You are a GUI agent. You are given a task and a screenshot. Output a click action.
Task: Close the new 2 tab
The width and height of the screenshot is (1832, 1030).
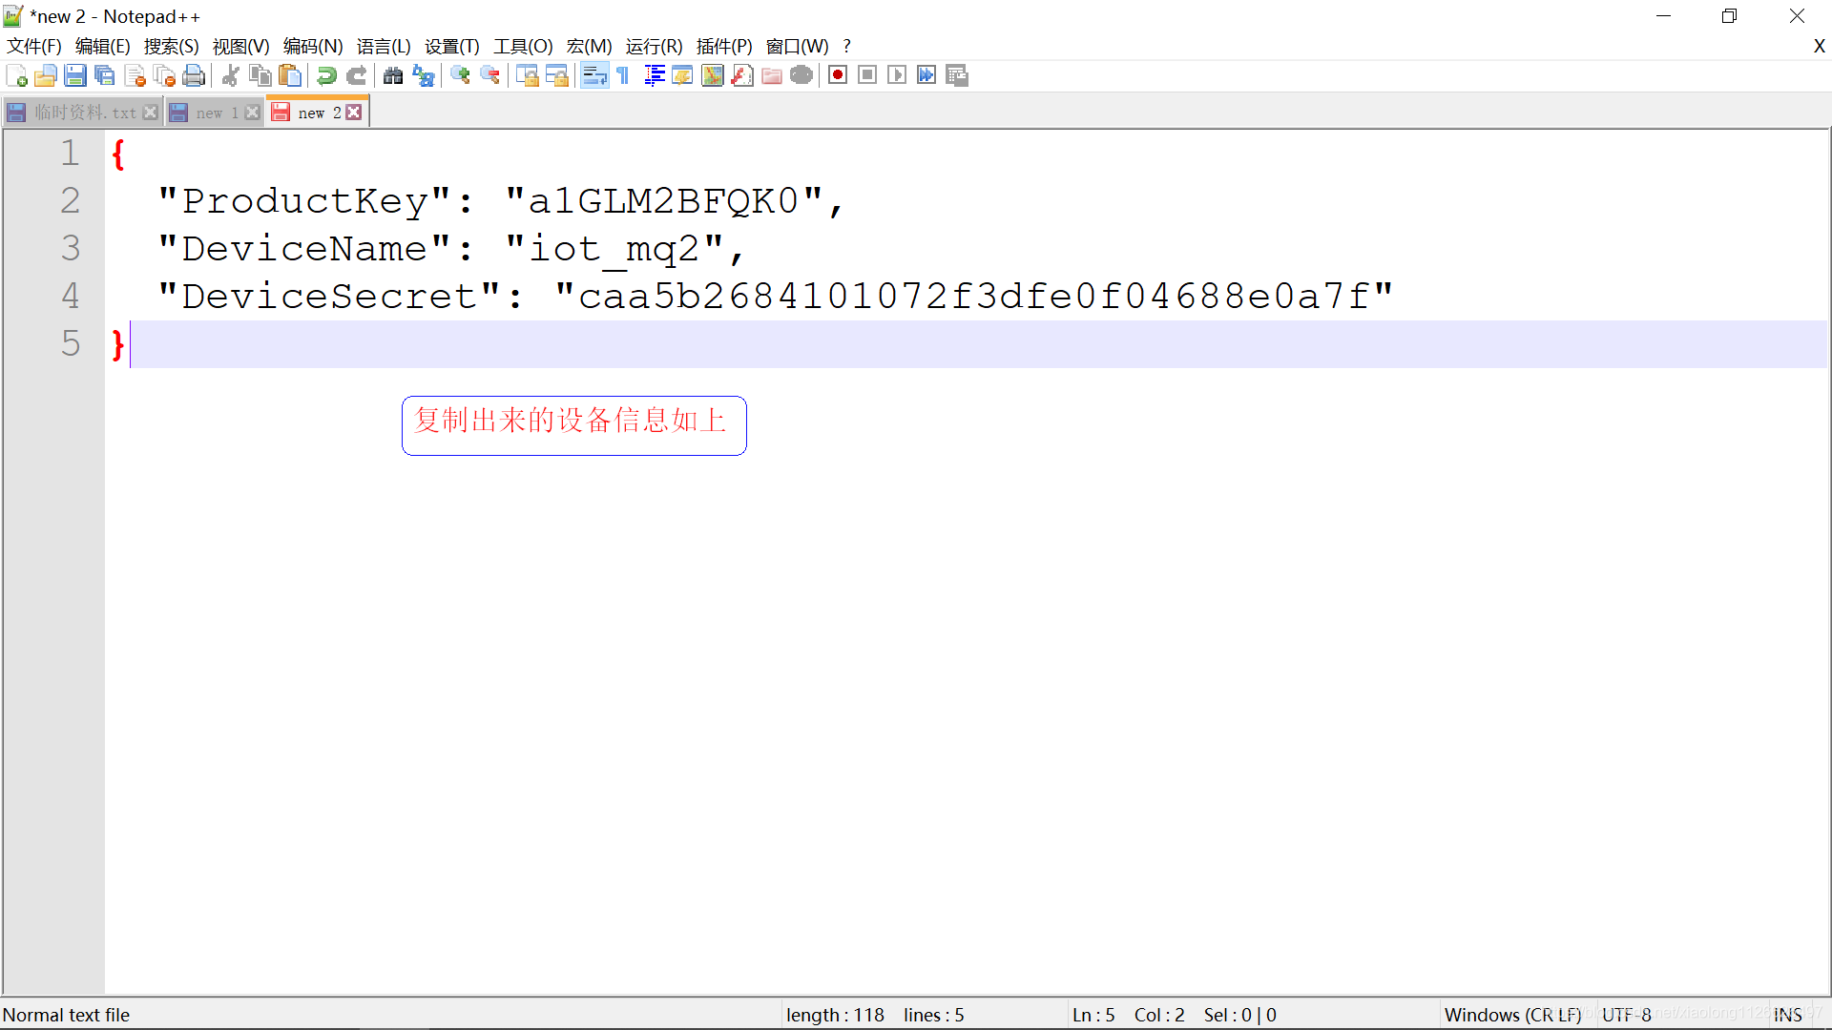tap(354, 113)
